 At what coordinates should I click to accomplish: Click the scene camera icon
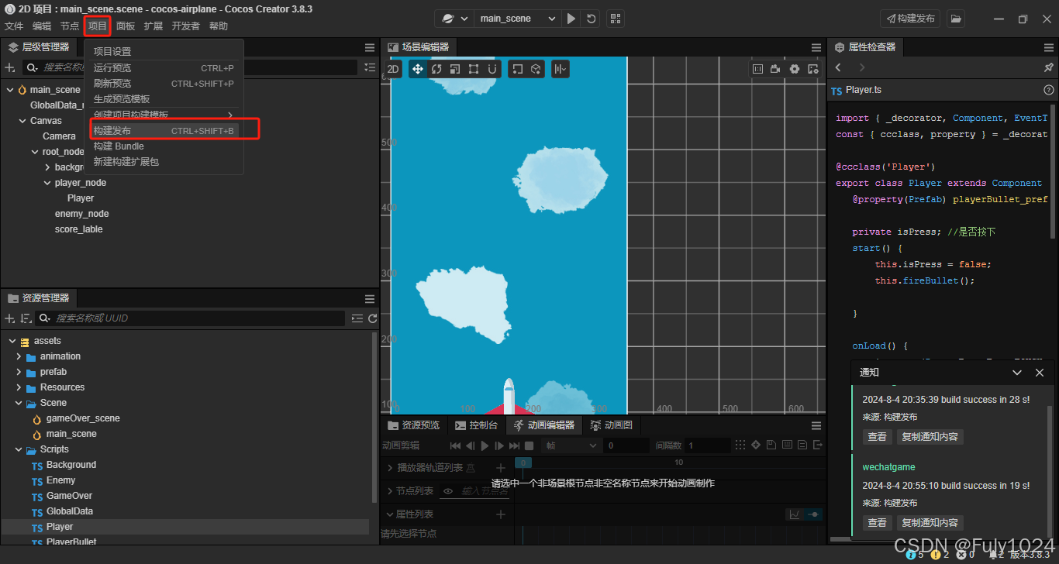pyautogui.click(x=776, y=69)
